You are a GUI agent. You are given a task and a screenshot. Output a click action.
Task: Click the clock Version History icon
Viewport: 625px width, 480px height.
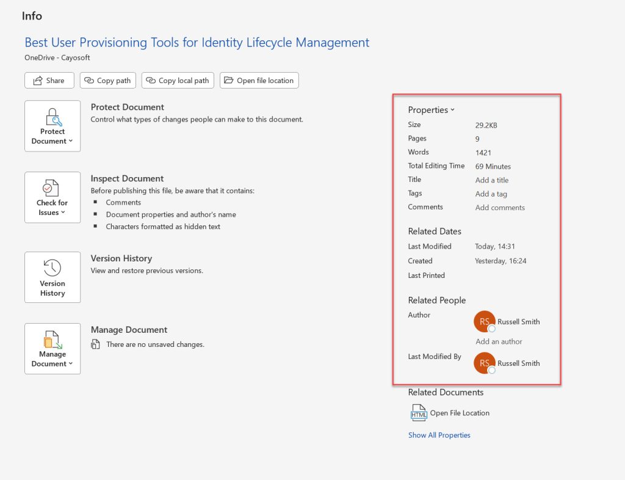[x=52, y=267]
